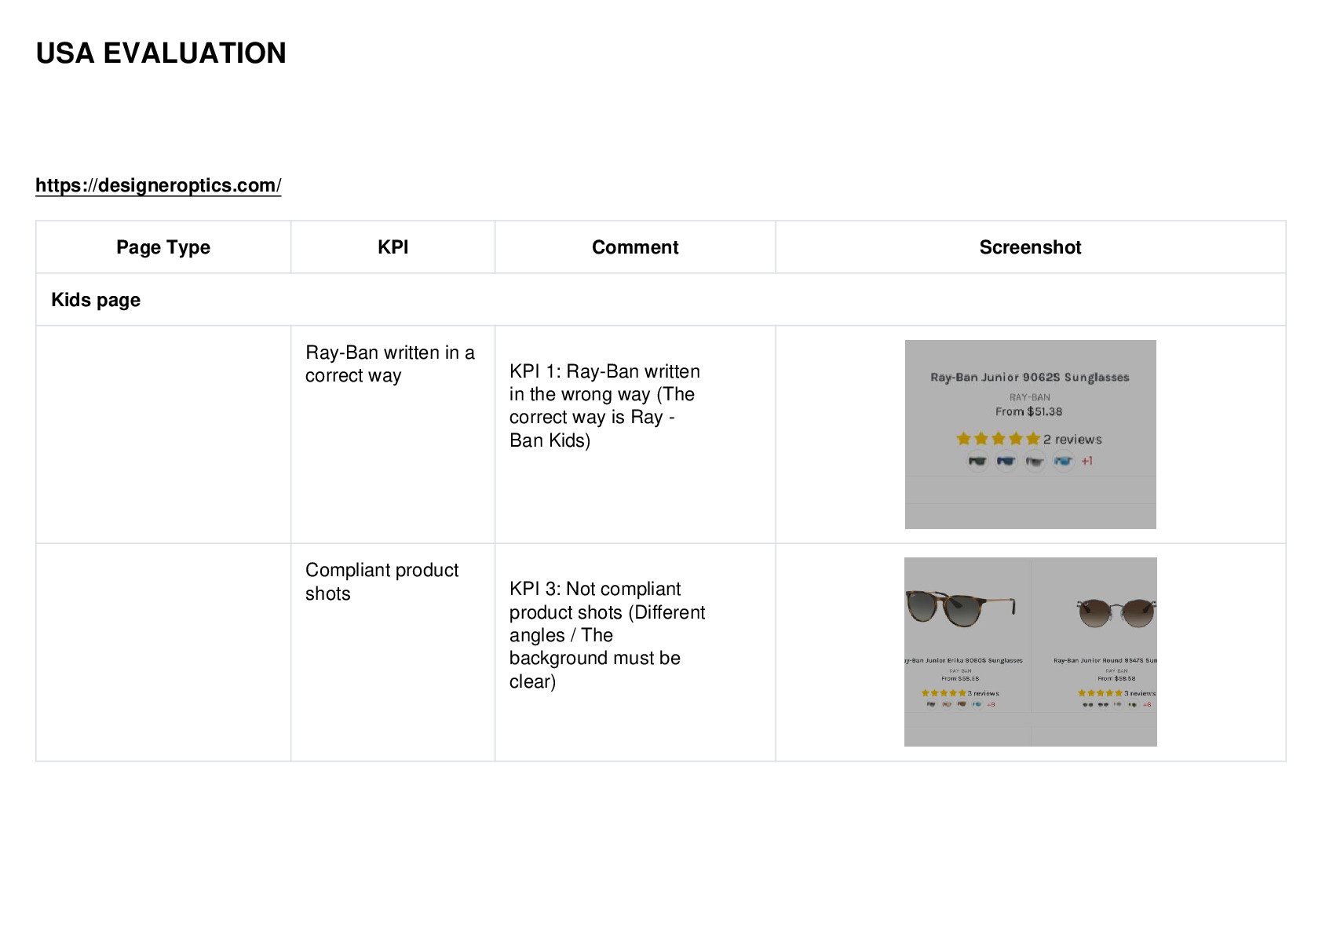Select the USA EVALUATION heading
Image resolution: width=1322 pixels, height=935 pixels.
pos(161,53)
